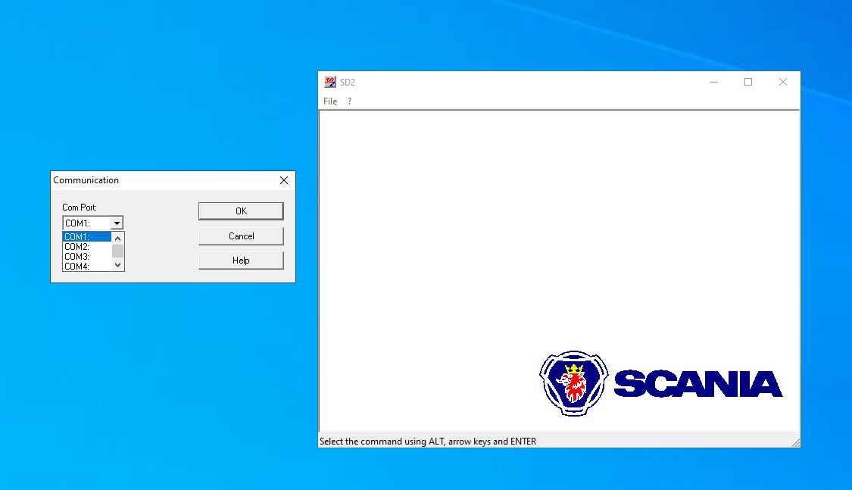Open the ? help menu

pyautogui.click(x=349, y=101)
